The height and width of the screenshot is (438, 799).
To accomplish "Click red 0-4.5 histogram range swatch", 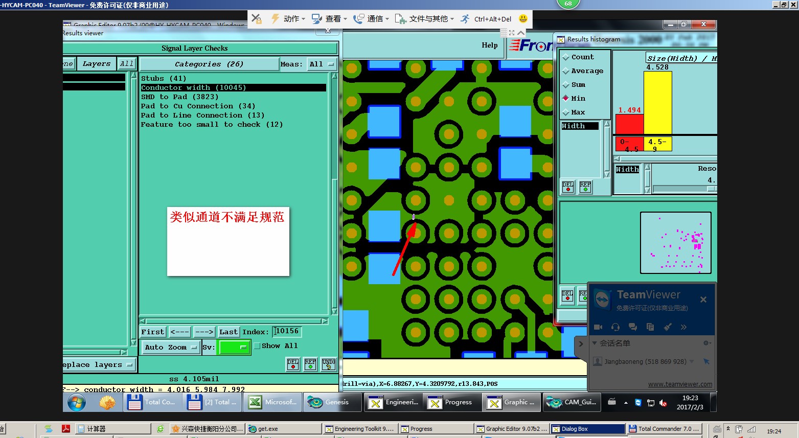I will point(629,144).
